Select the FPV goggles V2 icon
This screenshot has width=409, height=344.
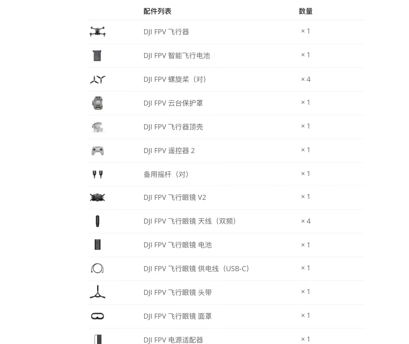point(97,198)
